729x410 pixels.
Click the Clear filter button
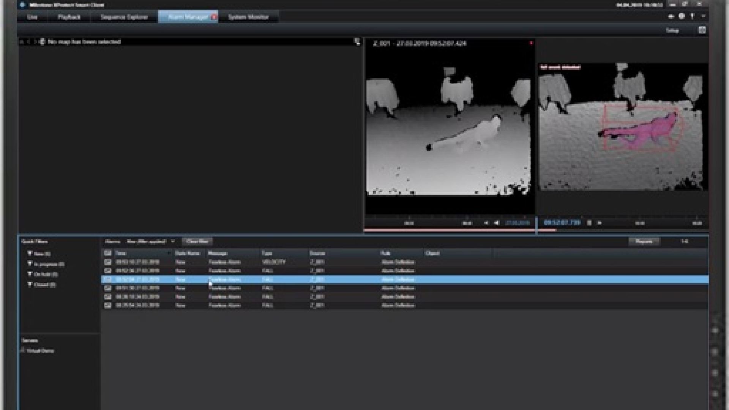click(x=197, y=241)
